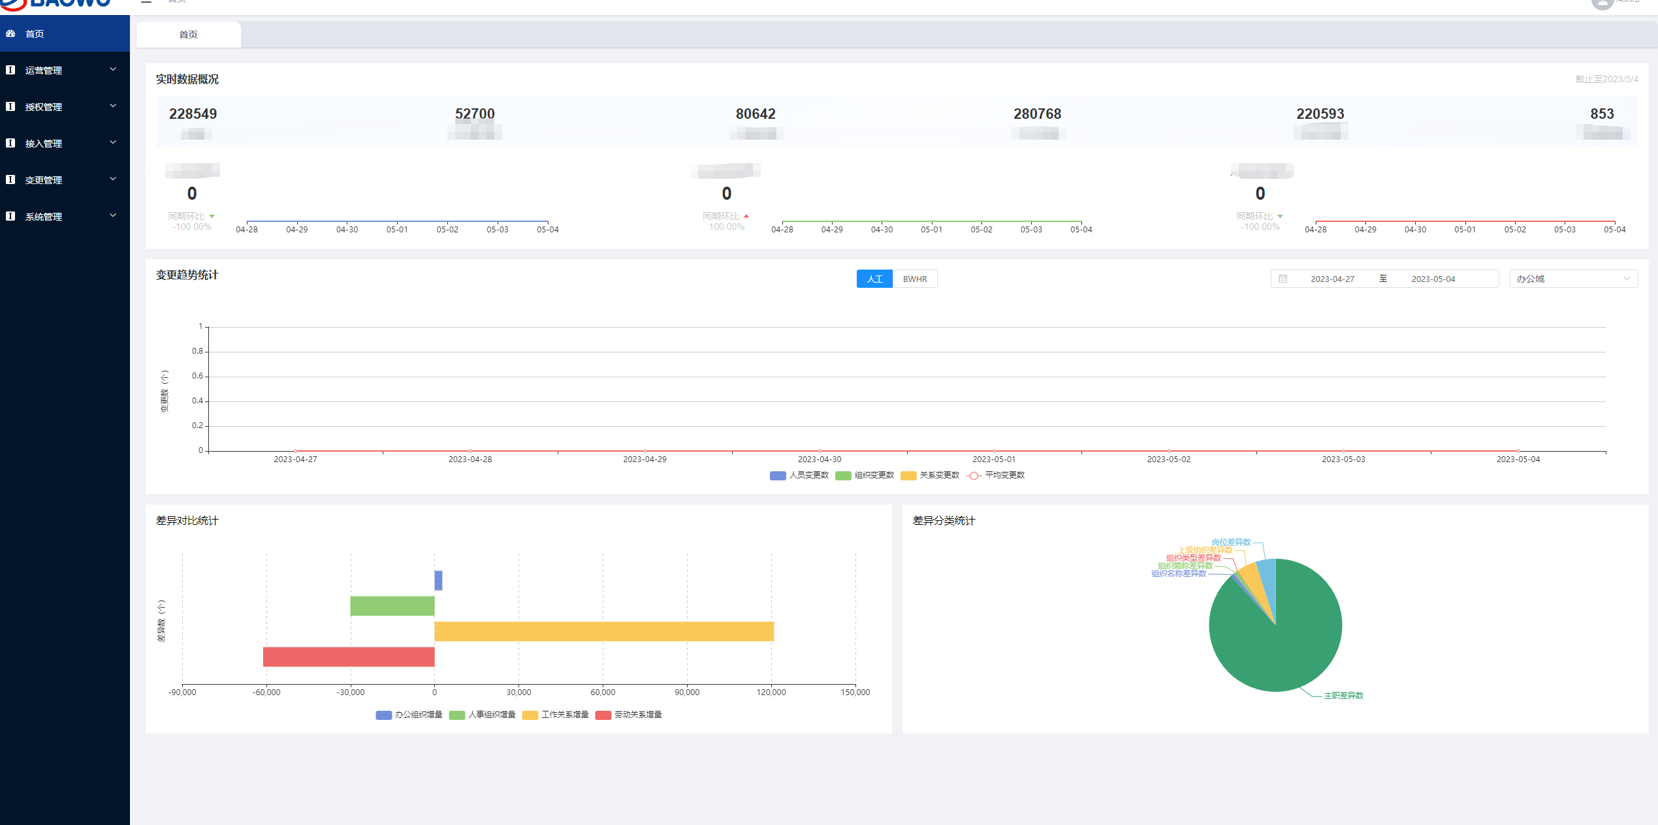Toggle 人事组织增量 legend entry
Screen dimensions: 1658x825
(483, 715)
